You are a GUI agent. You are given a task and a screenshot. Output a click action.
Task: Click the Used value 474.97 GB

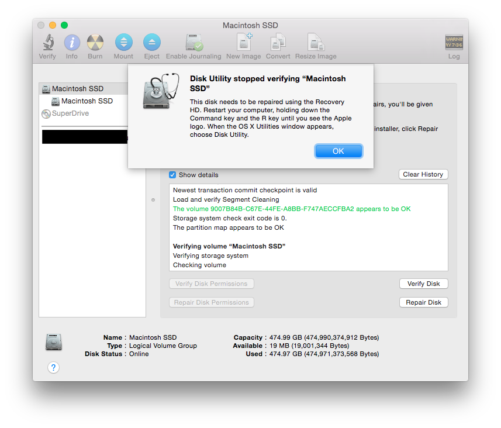tap(324, 354)
